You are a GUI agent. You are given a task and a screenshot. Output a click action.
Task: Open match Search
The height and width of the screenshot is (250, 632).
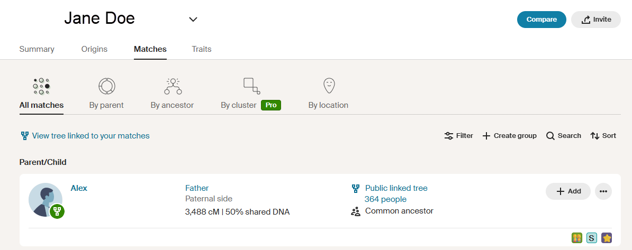click(x=564, y=136)
